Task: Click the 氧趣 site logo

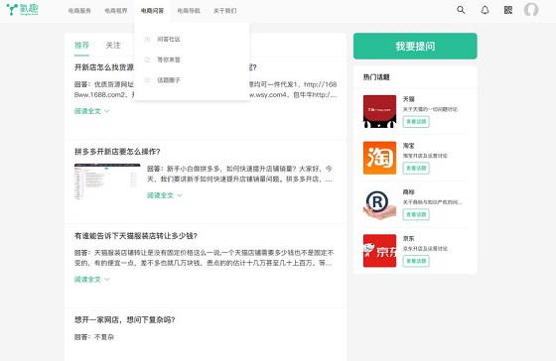Action: (22, 10)
